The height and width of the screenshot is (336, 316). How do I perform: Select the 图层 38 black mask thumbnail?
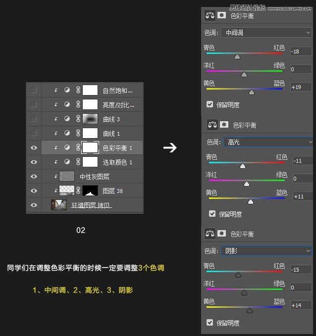(90, 191)
